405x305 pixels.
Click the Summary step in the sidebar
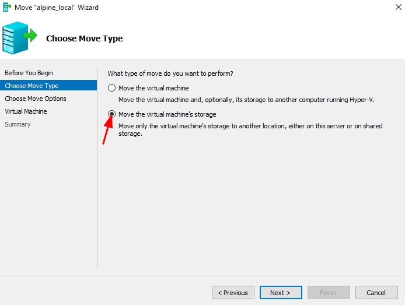coord(18,124)
